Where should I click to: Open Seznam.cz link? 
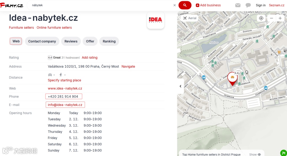(277, 5)
